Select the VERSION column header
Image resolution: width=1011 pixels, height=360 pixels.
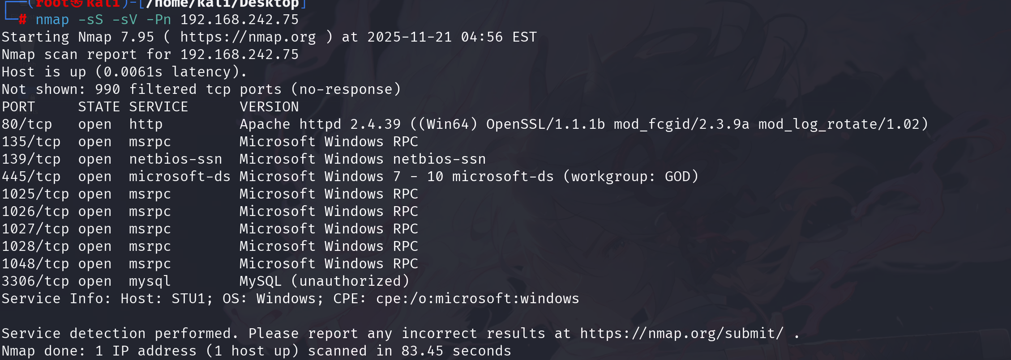click(x=269, y=107)
